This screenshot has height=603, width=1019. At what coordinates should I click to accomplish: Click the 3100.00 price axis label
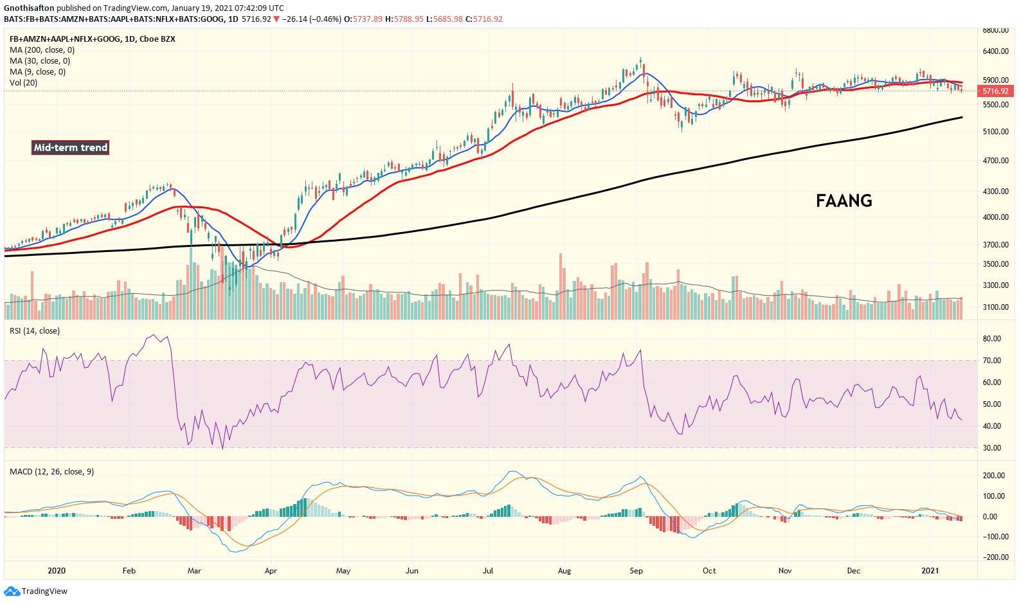pyautogui.click(x=995, y=307)
